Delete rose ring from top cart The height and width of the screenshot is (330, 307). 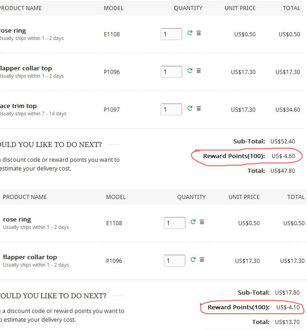pos(199,33)
